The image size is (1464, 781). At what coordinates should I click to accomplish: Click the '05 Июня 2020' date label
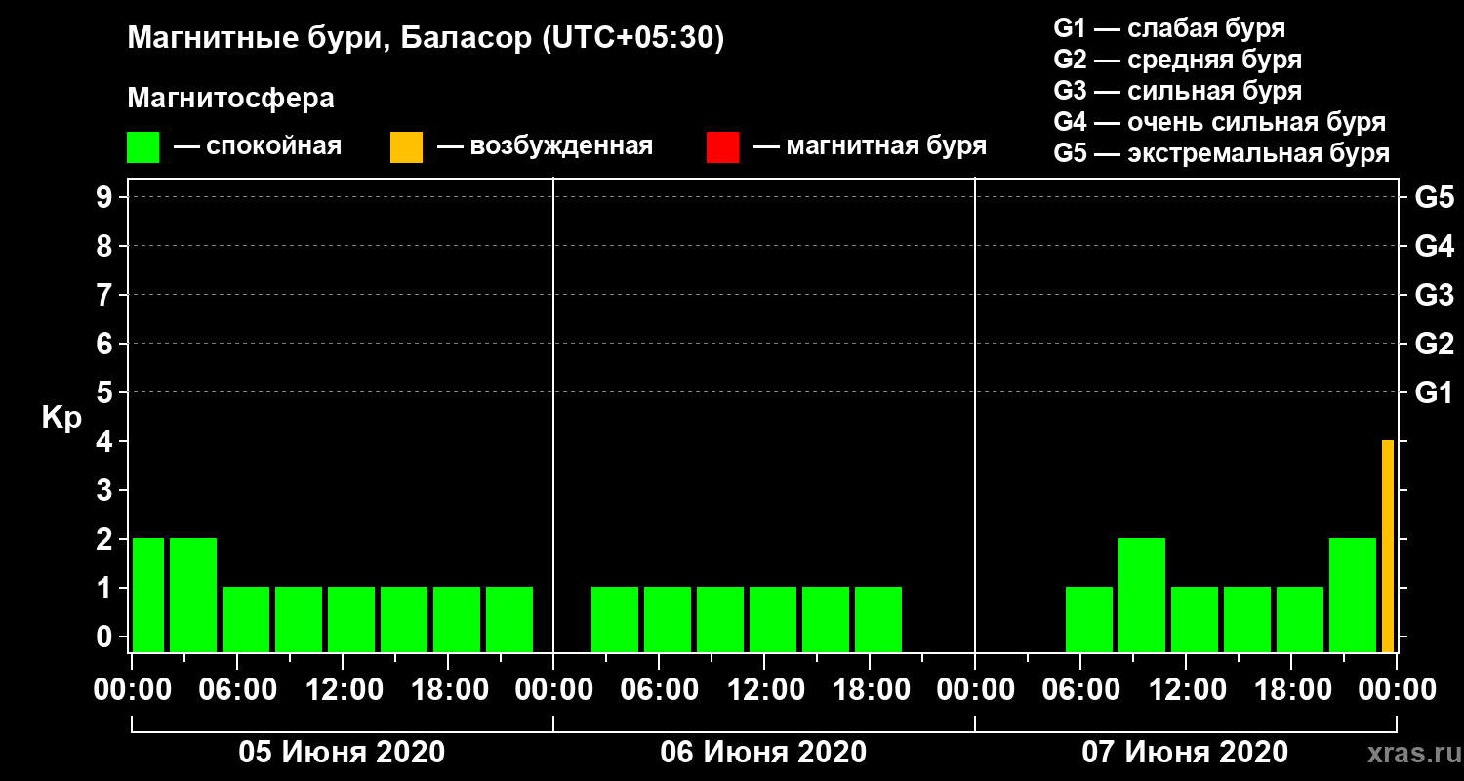(x=342, y=753)
